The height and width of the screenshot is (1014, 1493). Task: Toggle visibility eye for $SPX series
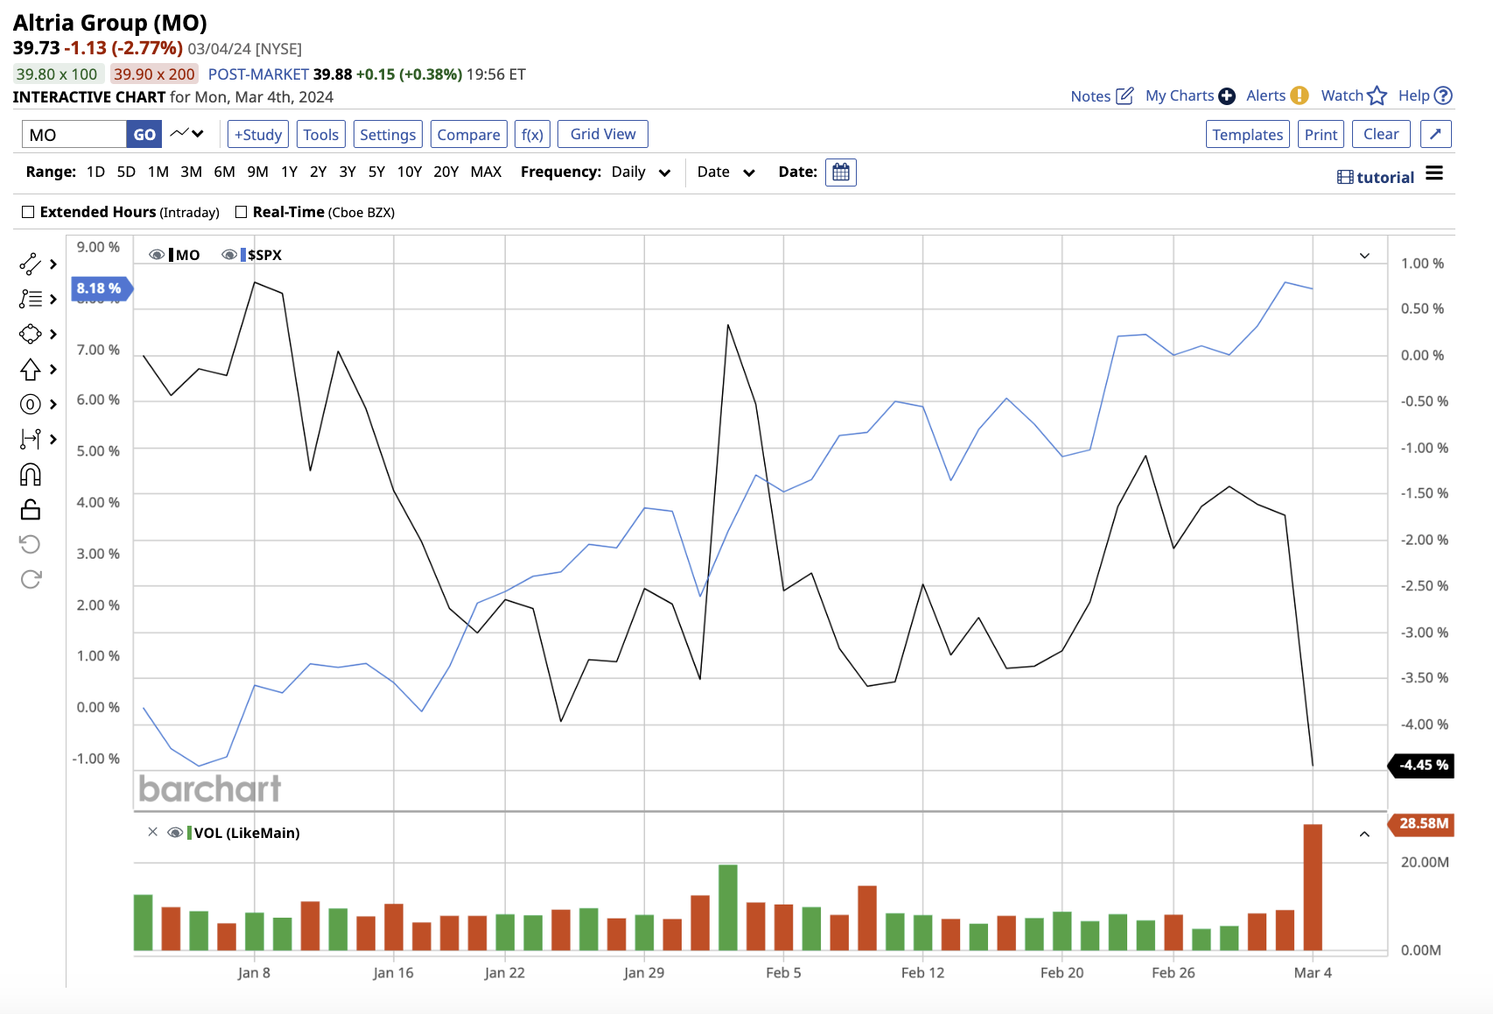coord(229,255)
